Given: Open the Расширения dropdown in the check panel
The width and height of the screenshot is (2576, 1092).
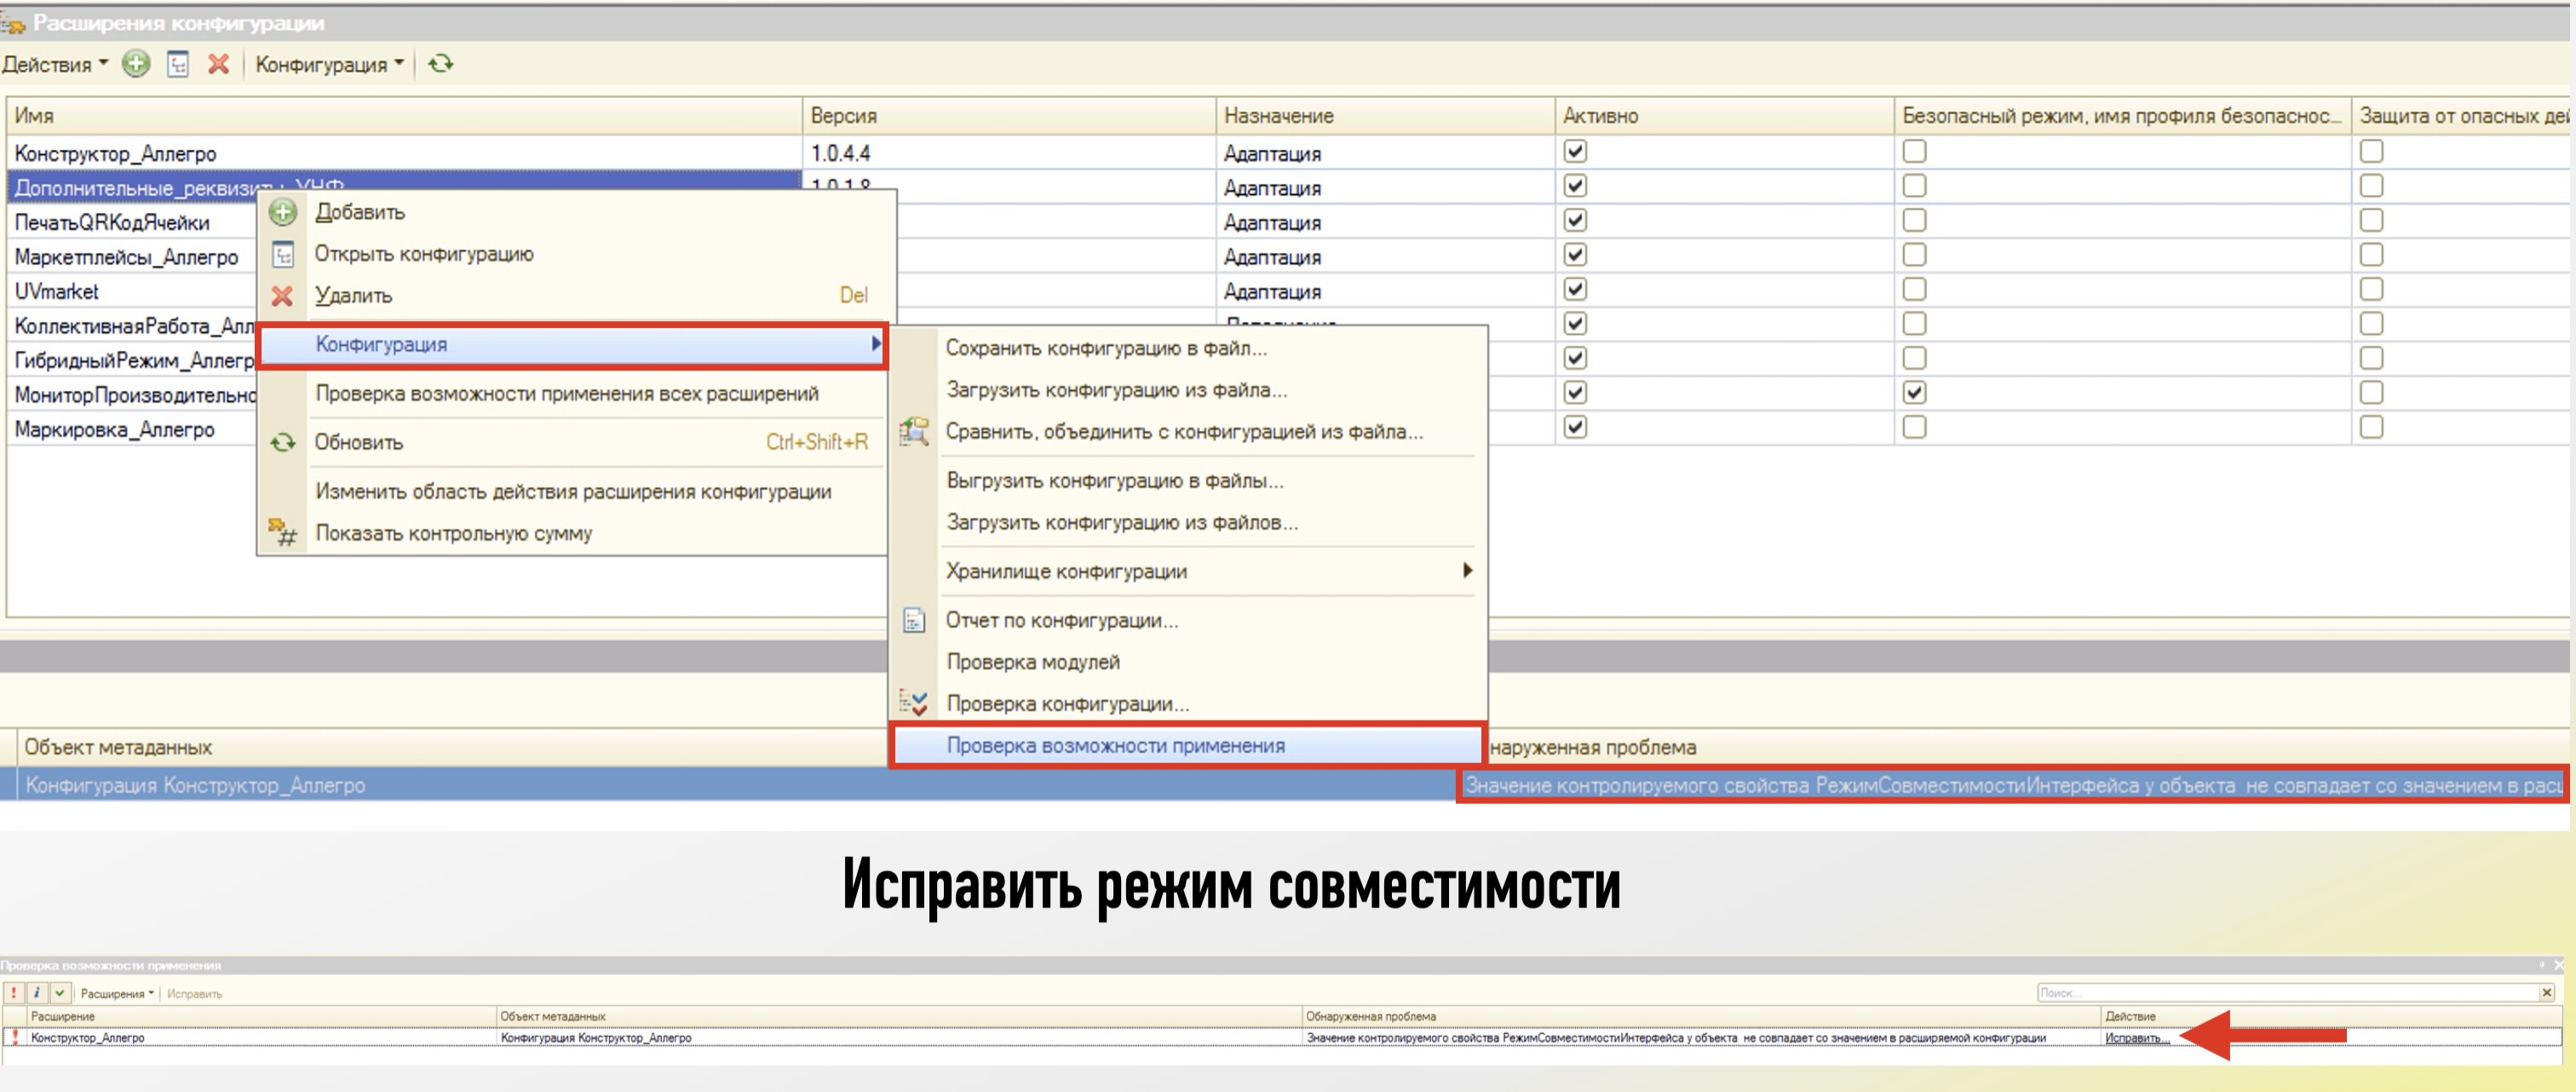Looking at the screenshot, I should tap(117, 993).
